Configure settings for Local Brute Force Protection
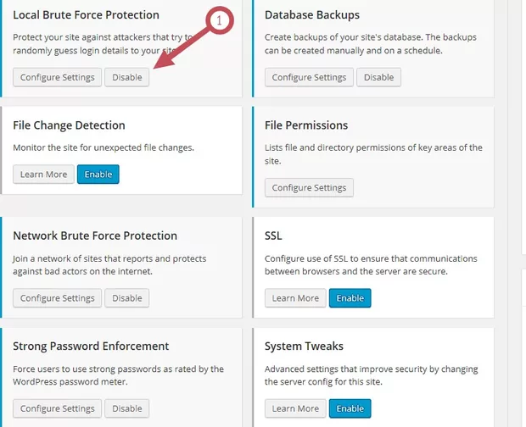The width and height of the screenshot is (526, 427). point(57,77)
